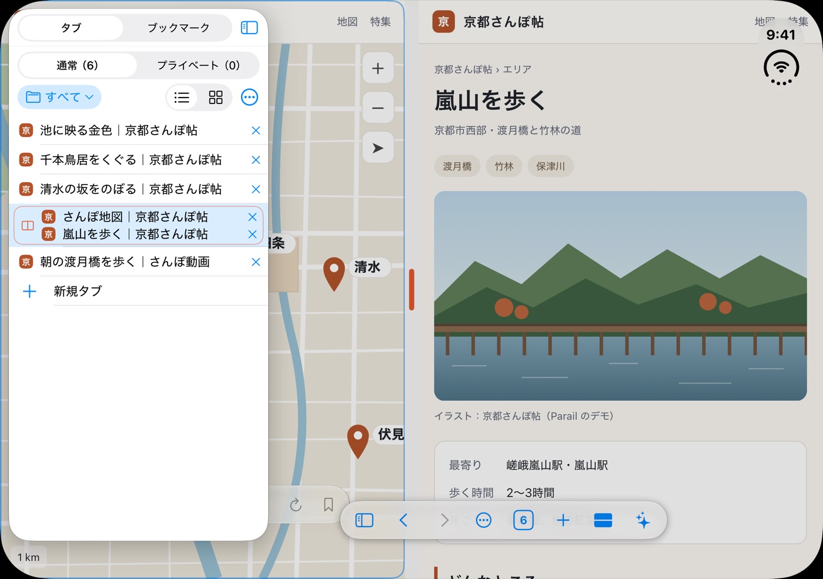Image resolution: width=823 pixels, height=579 pixels.
Task: Toggle sidebar from the bottom toolbar
Action: click(x=364, y=520)
